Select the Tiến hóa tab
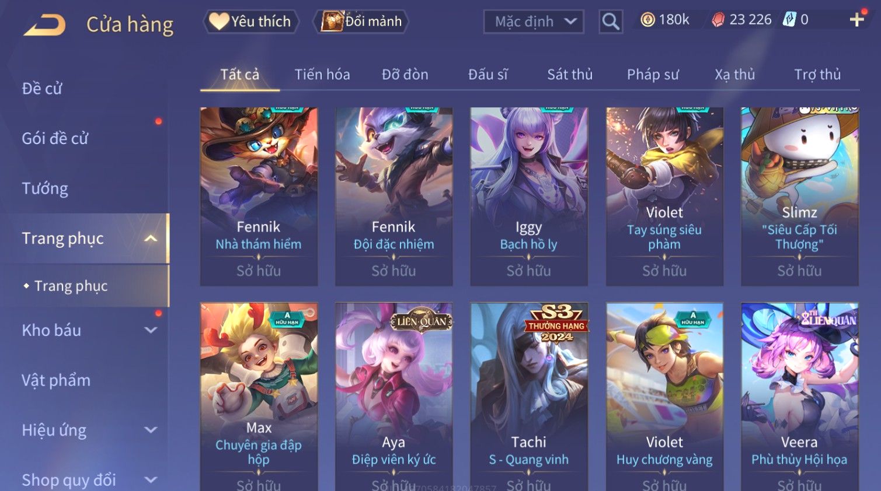 coord(322,75)
